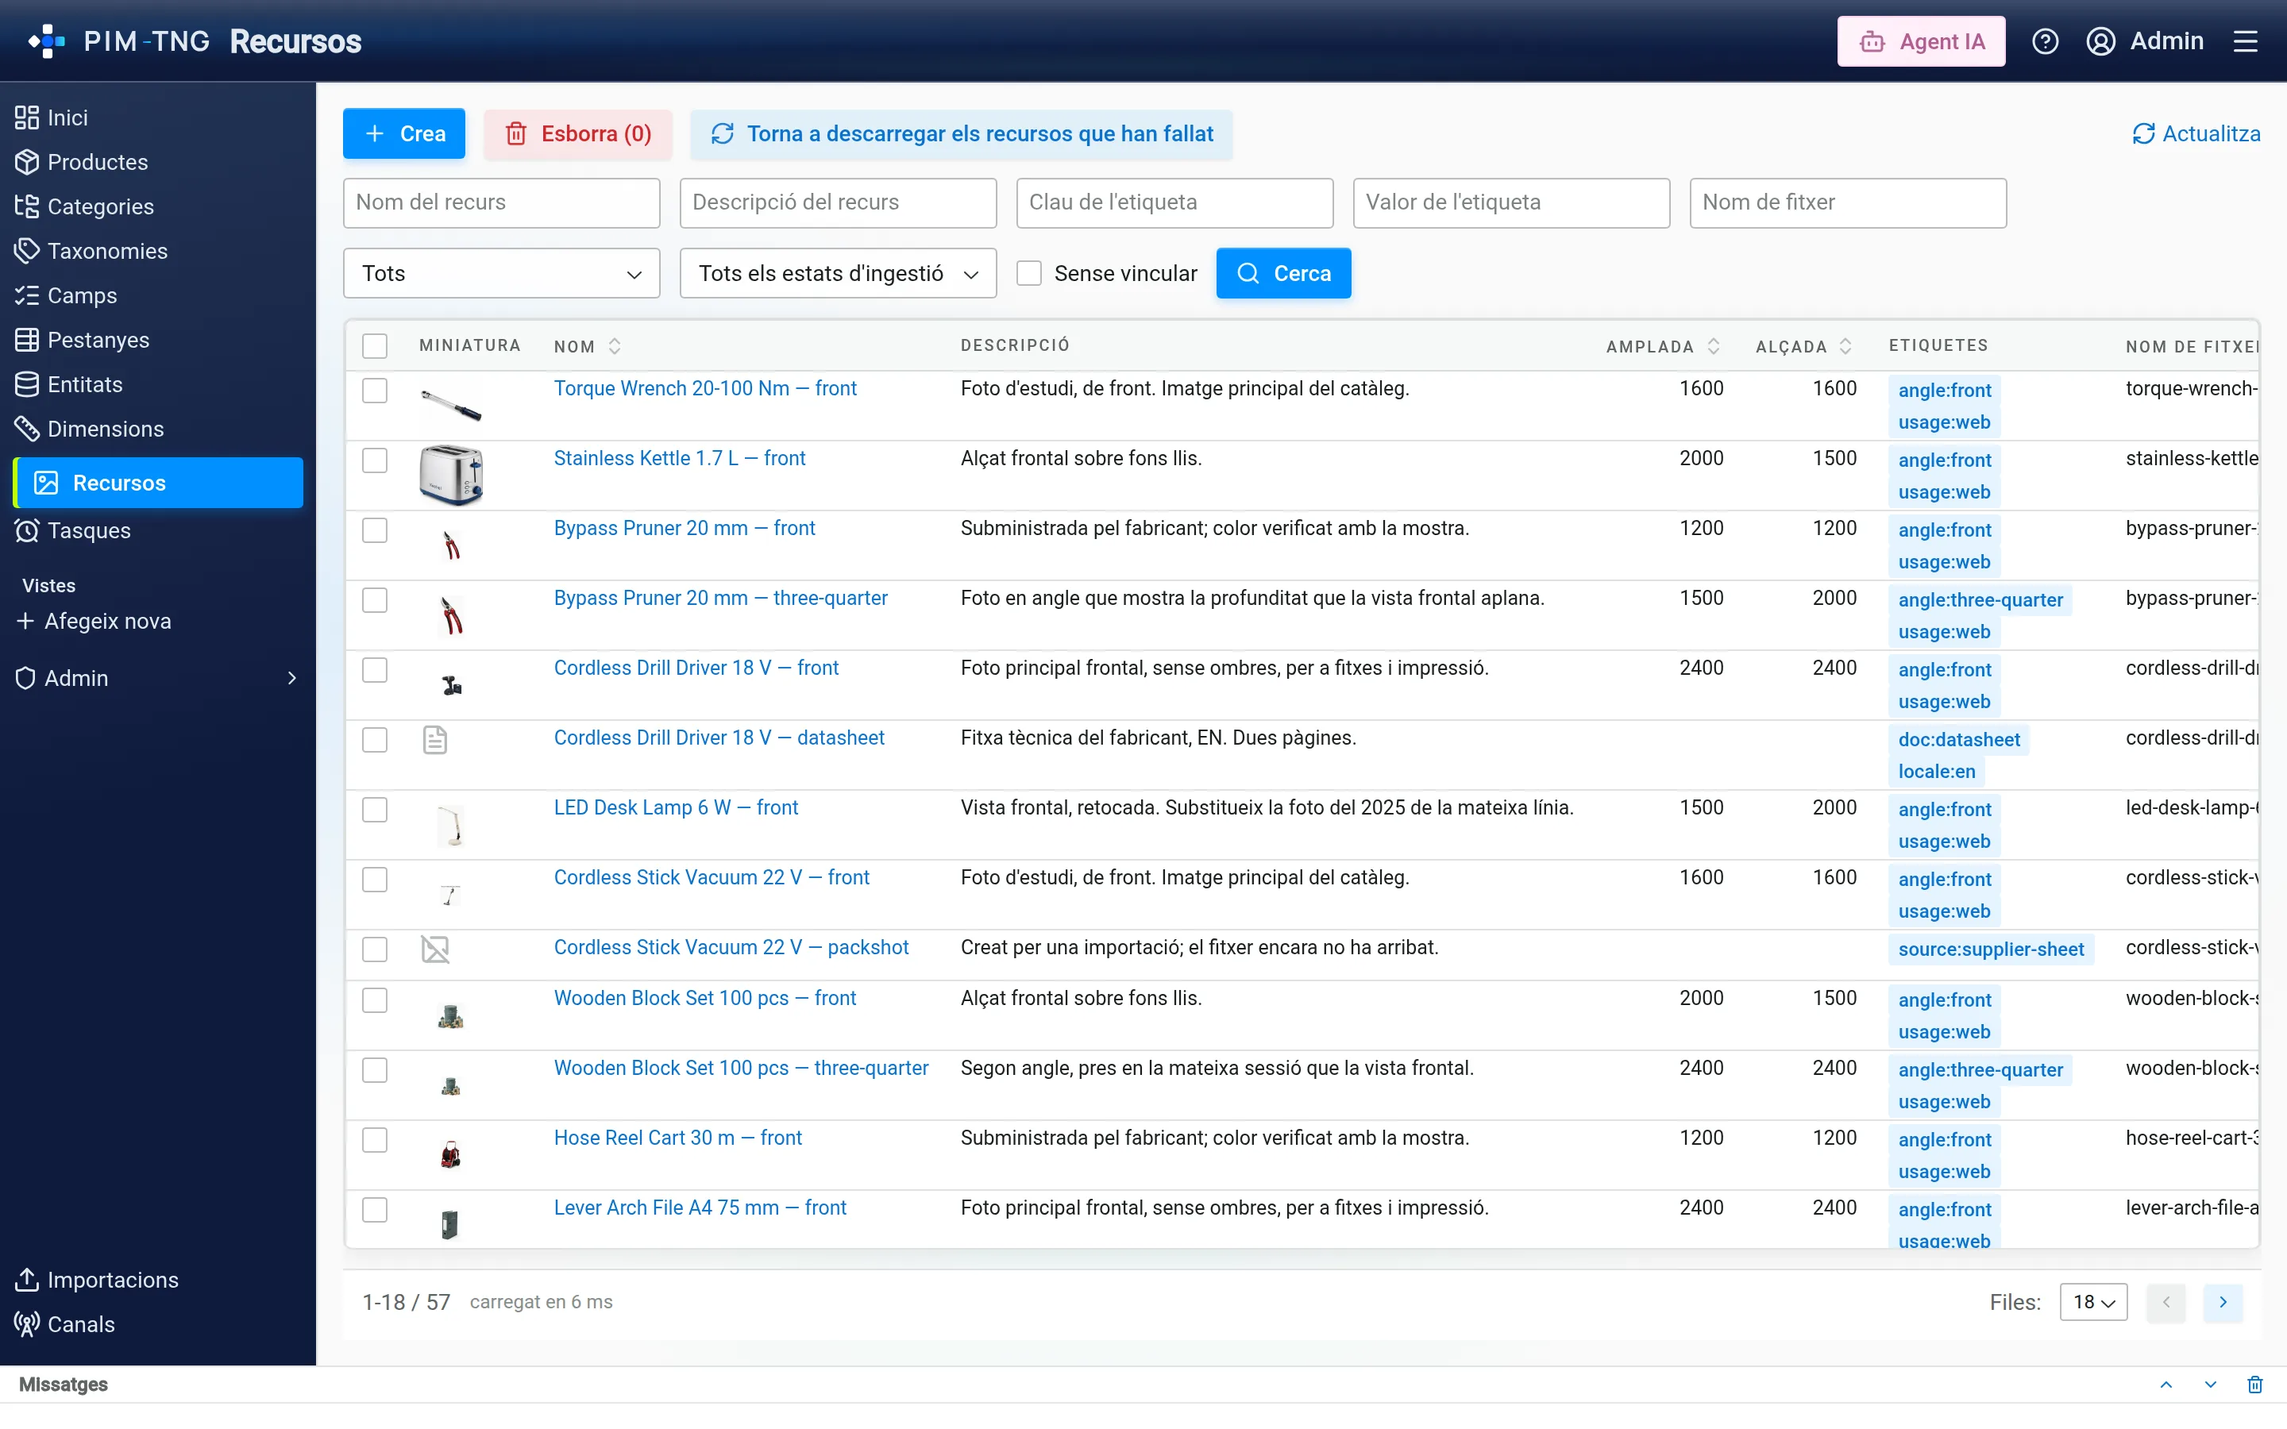2287x1429 pixels.
Task: Go to next page arrow
Action: coord(2223,1302)
